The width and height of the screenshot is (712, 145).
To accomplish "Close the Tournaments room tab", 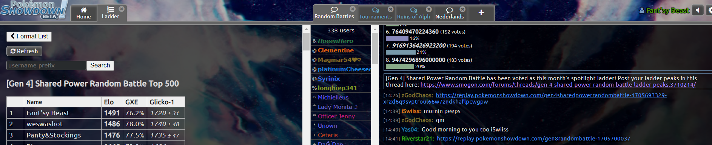I will click(391, 9).
